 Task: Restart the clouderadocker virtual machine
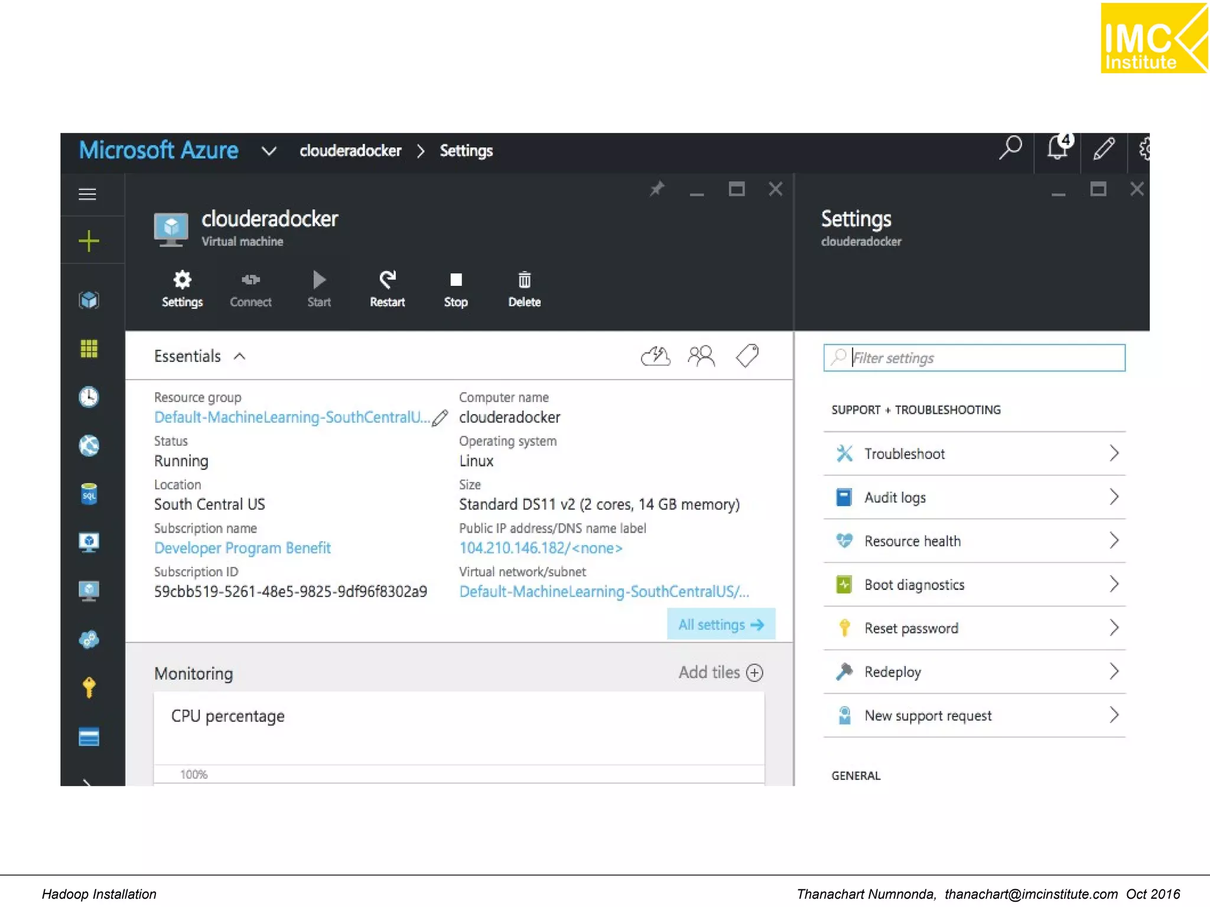(387, 289)
